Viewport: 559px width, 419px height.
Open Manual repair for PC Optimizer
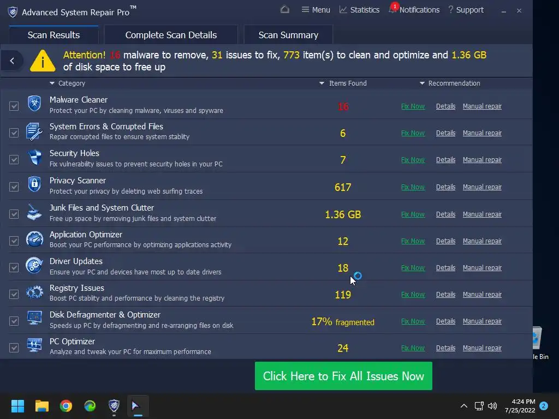(x=482, y=348)
